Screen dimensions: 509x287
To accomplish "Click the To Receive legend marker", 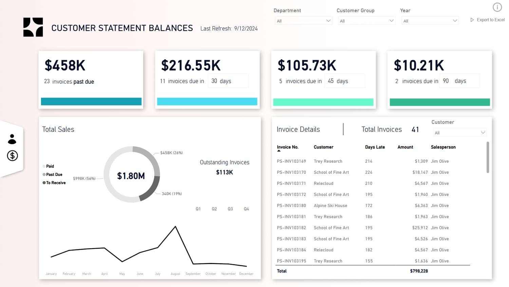I will (x=44, y=183).
